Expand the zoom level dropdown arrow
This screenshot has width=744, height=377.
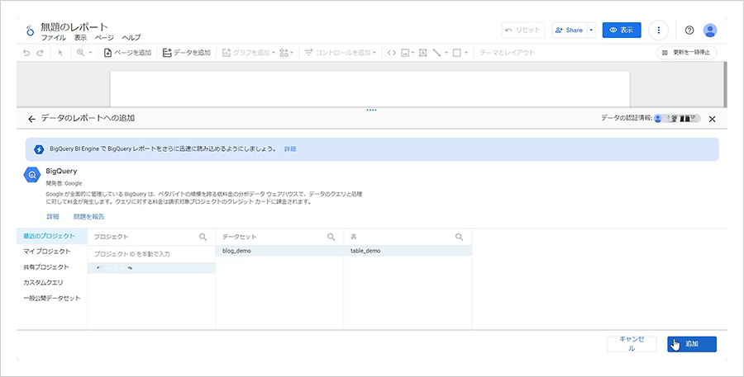click(x=90, y=53)
